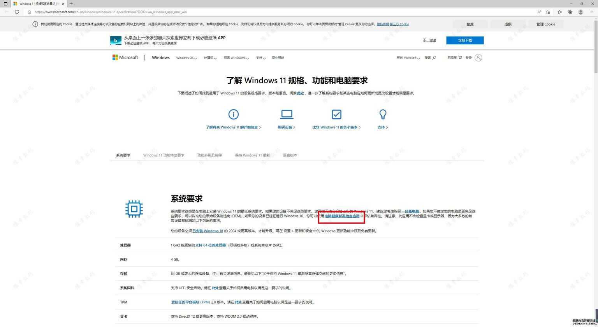
Task: Open the 购物车 shopping cart
Action: coord(454,58)
